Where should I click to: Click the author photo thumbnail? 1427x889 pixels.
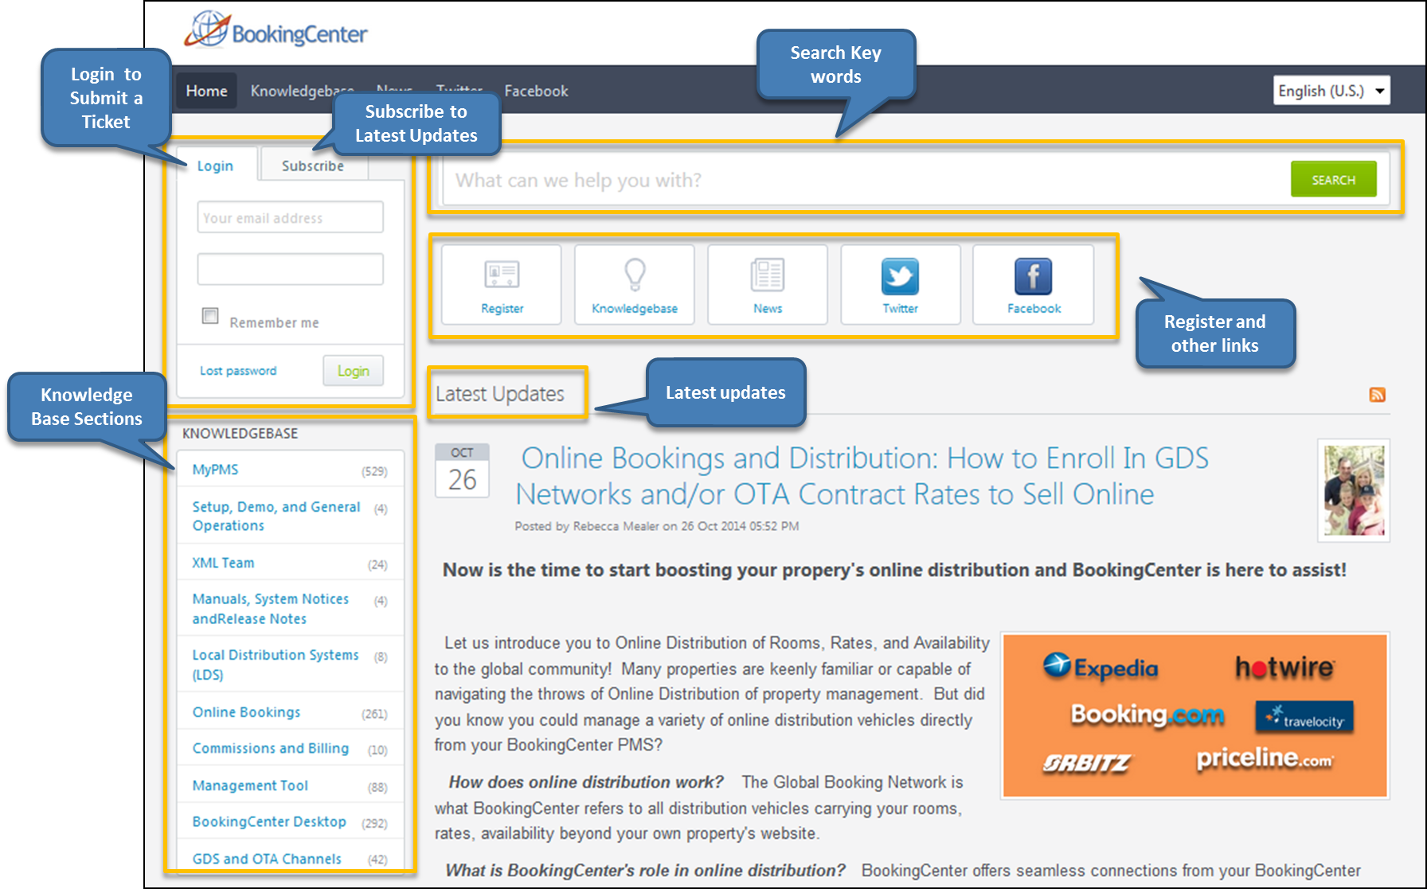1354,490
